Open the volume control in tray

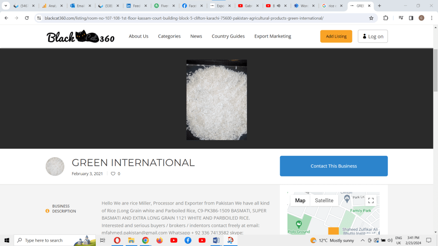pyautogui.click(x=390, y=240)
